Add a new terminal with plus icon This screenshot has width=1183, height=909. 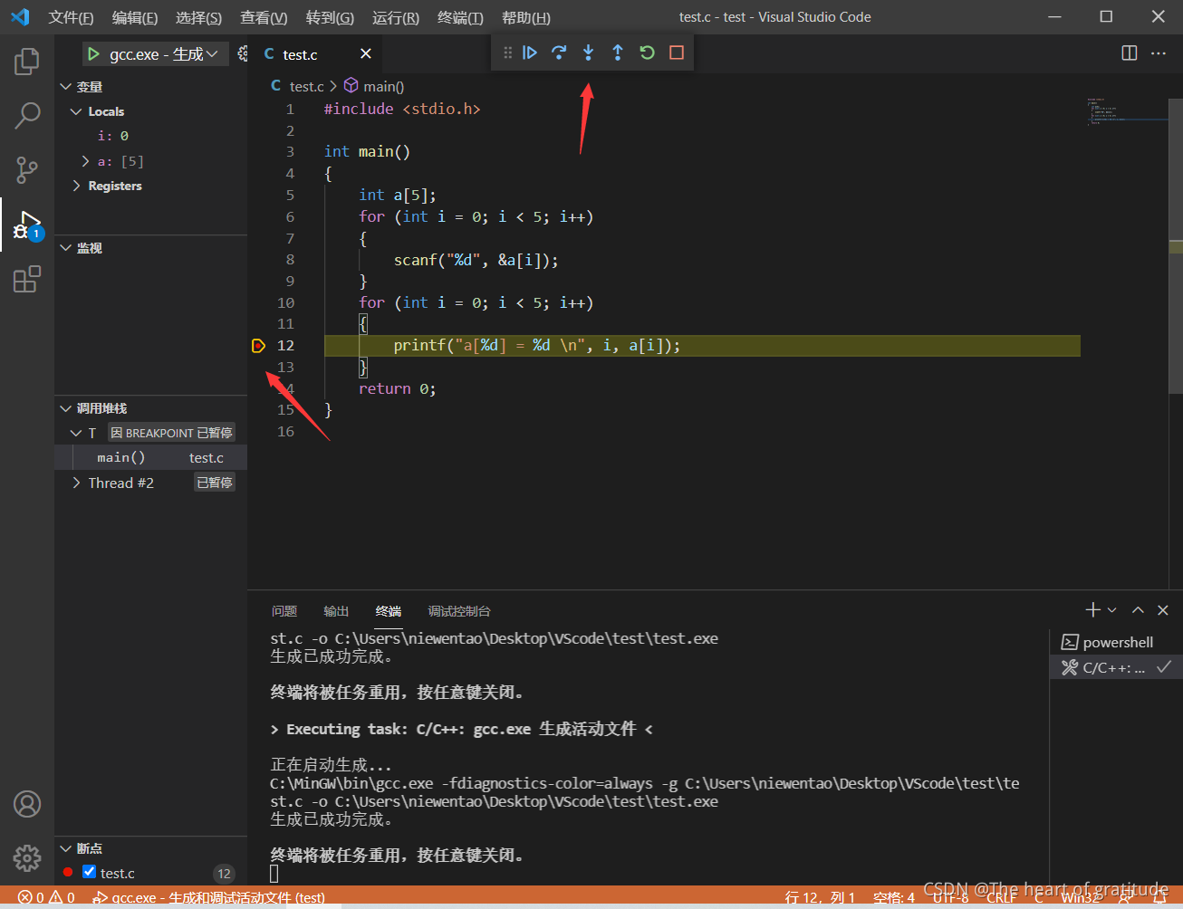(1093, 610)
